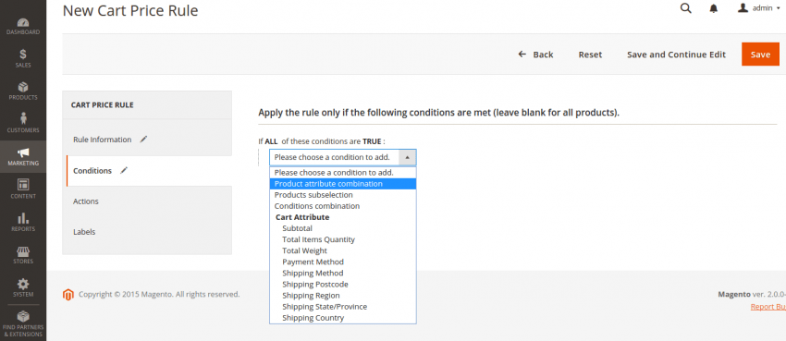Click the CART PRICE RULE panel heading
Screen dimensions: 786x341
coord(103,105)
